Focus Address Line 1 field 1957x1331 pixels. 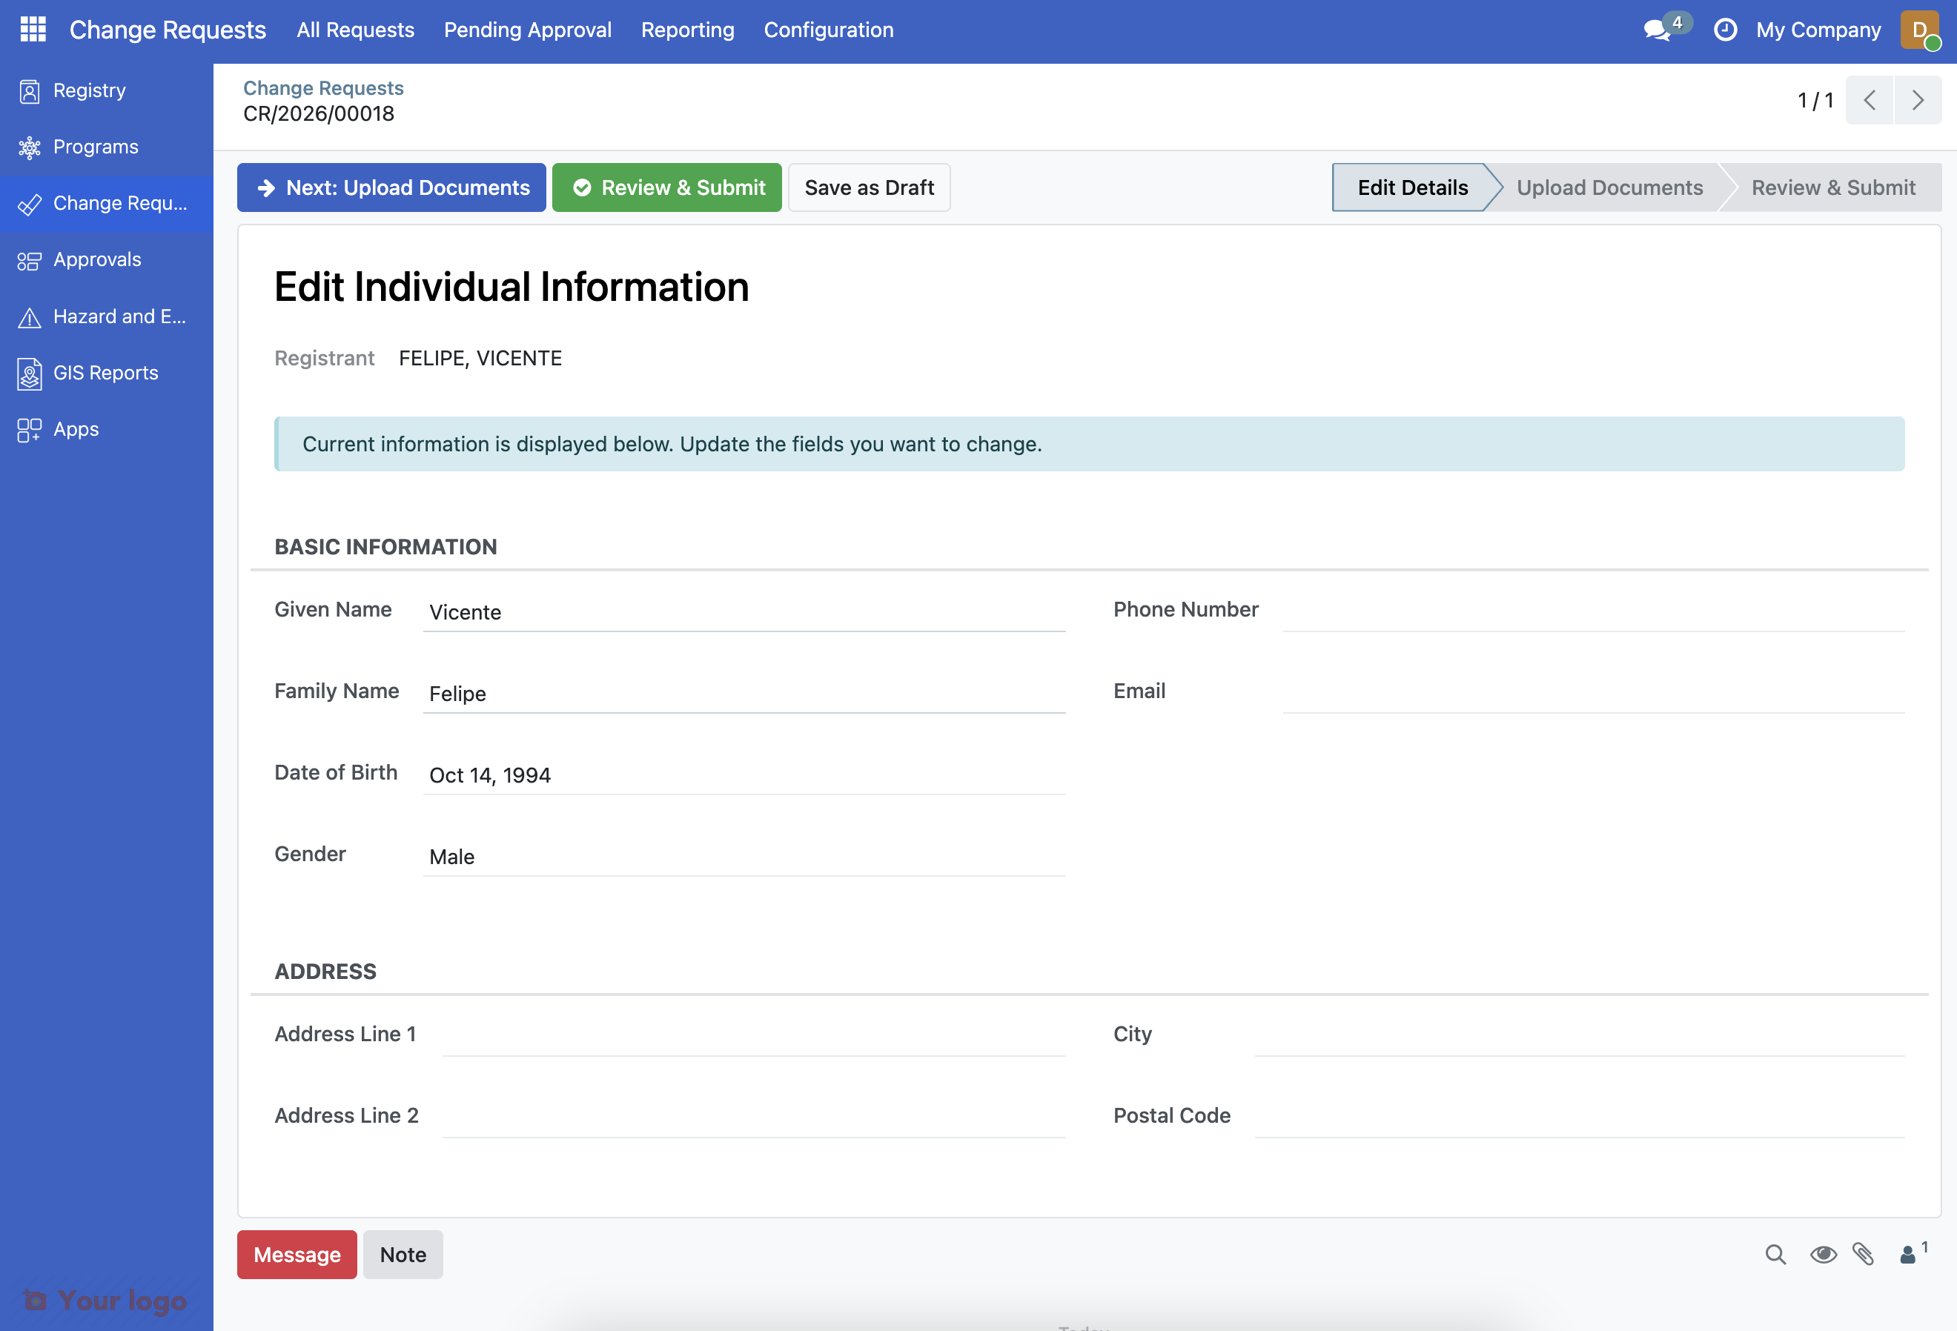point(754,1036)
